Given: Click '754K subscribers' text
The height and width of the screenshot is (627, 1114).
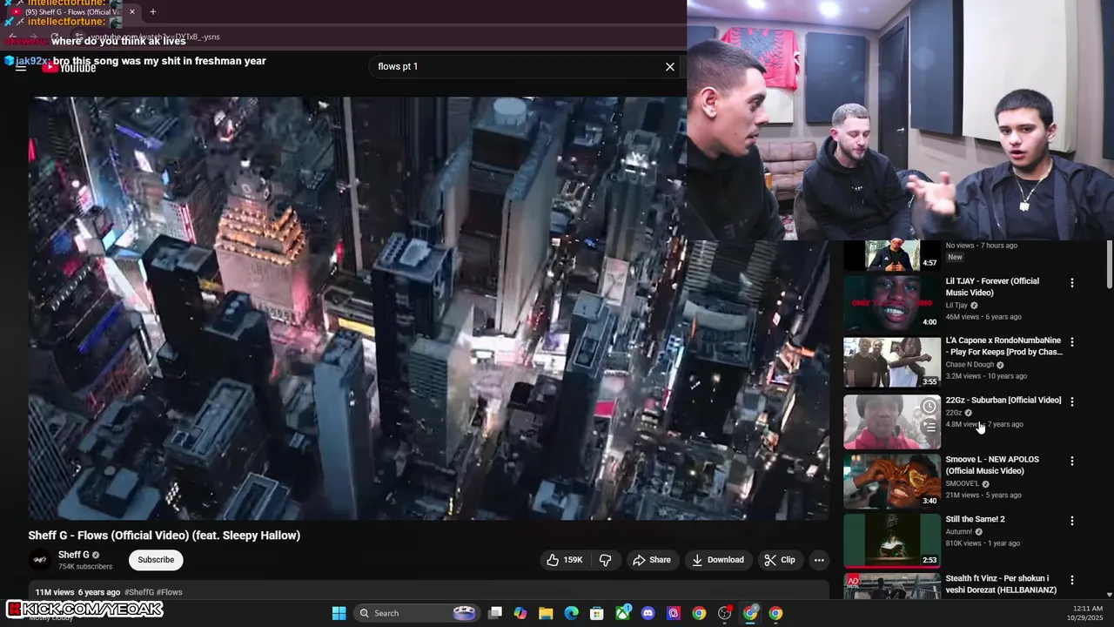Looking at the screenshot, I should (84, 567).
